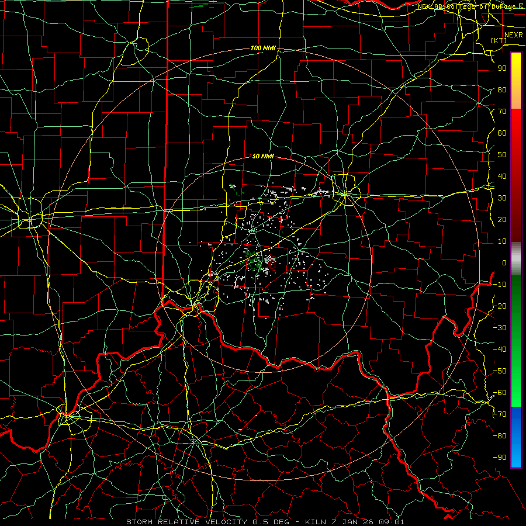Click the -80 label on the velocity scale
This screenshot has height=526, width=526.
click(x=500, y=436)
